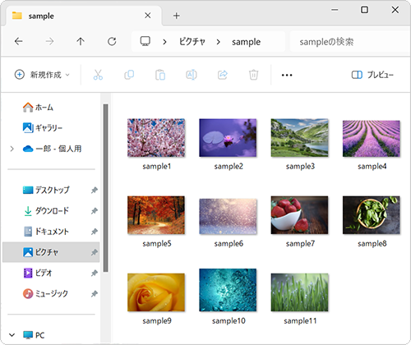This screenshot has height=345, width=411.
Task: Go back with the left arrow
Action: point(19,42)
